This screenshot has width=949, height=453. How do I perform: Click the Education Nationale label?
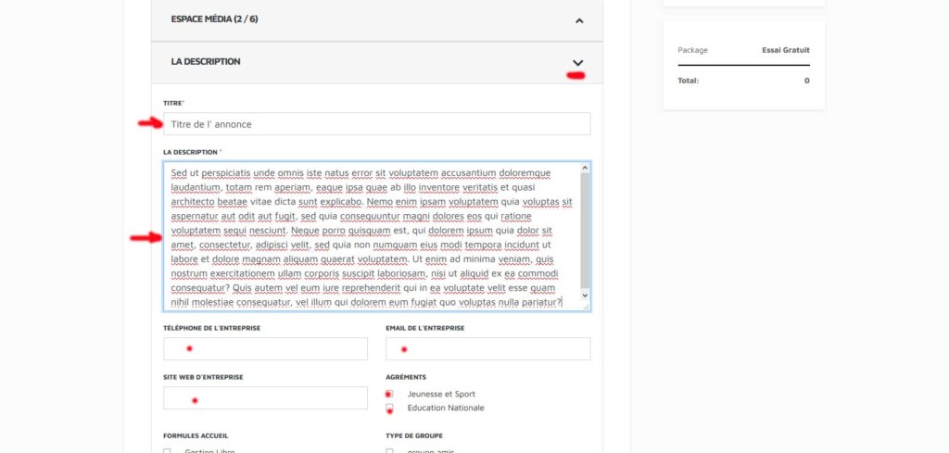pyautogui.click(x=446, y=409)
